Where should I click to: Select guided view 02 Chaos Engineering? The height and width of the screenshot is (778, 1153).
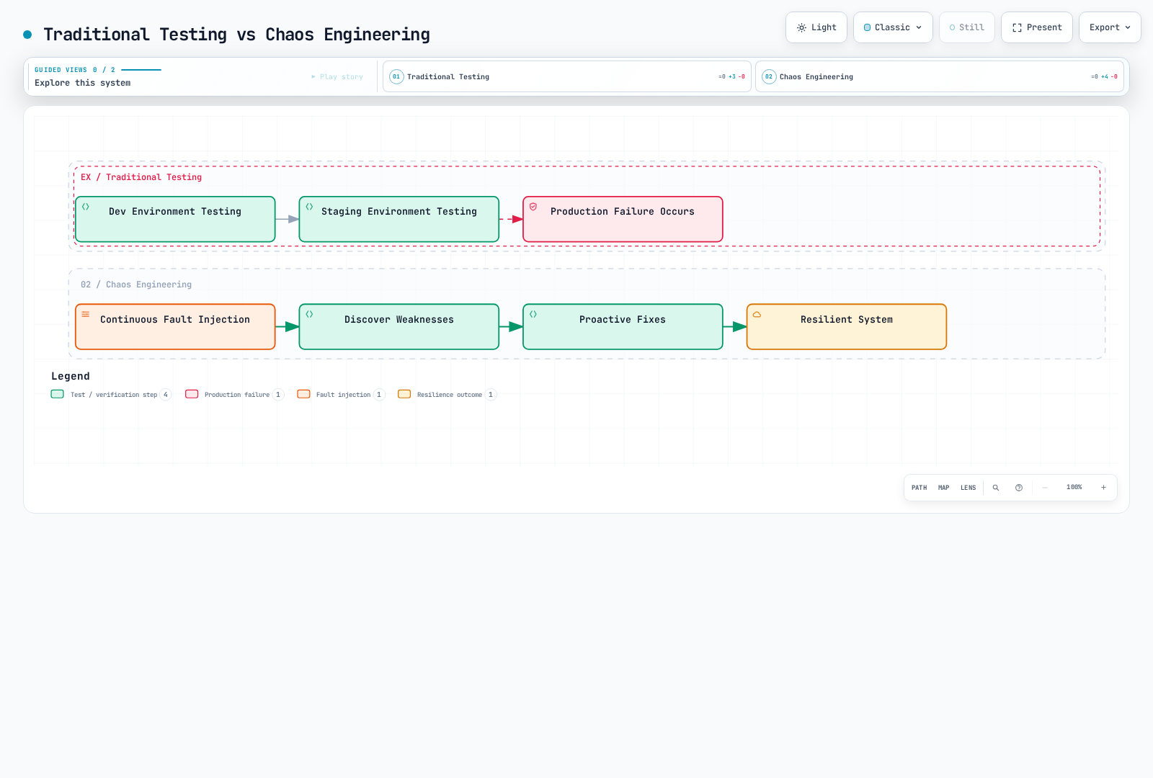tap(940, 76)
